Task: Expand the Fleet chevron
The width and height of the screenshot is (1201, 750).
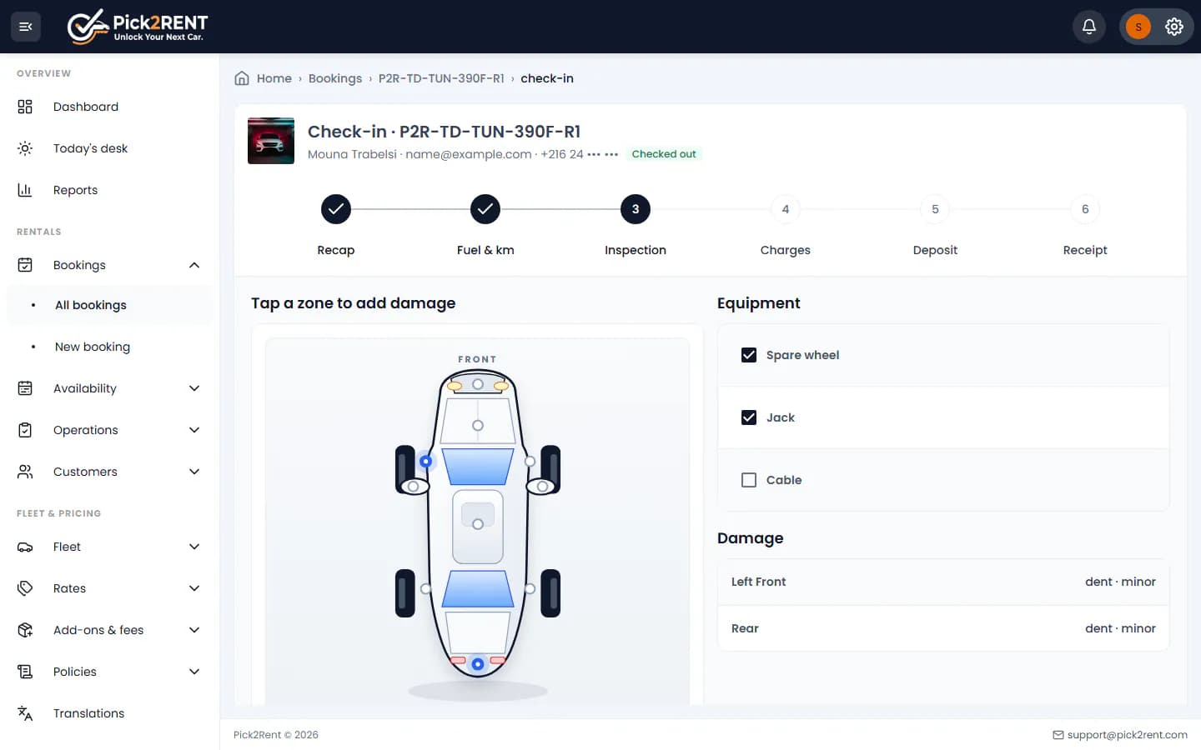Action: (x=194, y=547)
